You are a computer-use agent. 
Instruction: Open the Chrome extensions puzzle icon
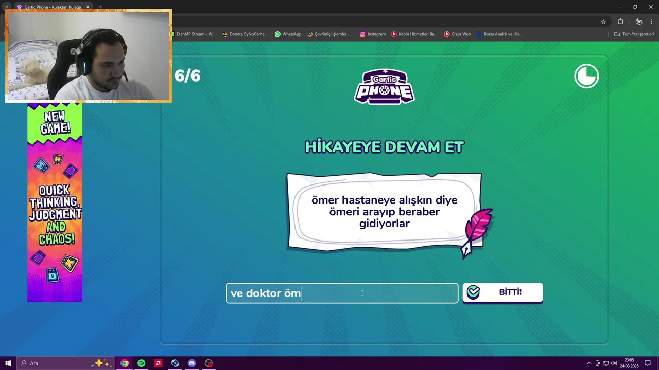pyautogui.click(x=620, y=22)
